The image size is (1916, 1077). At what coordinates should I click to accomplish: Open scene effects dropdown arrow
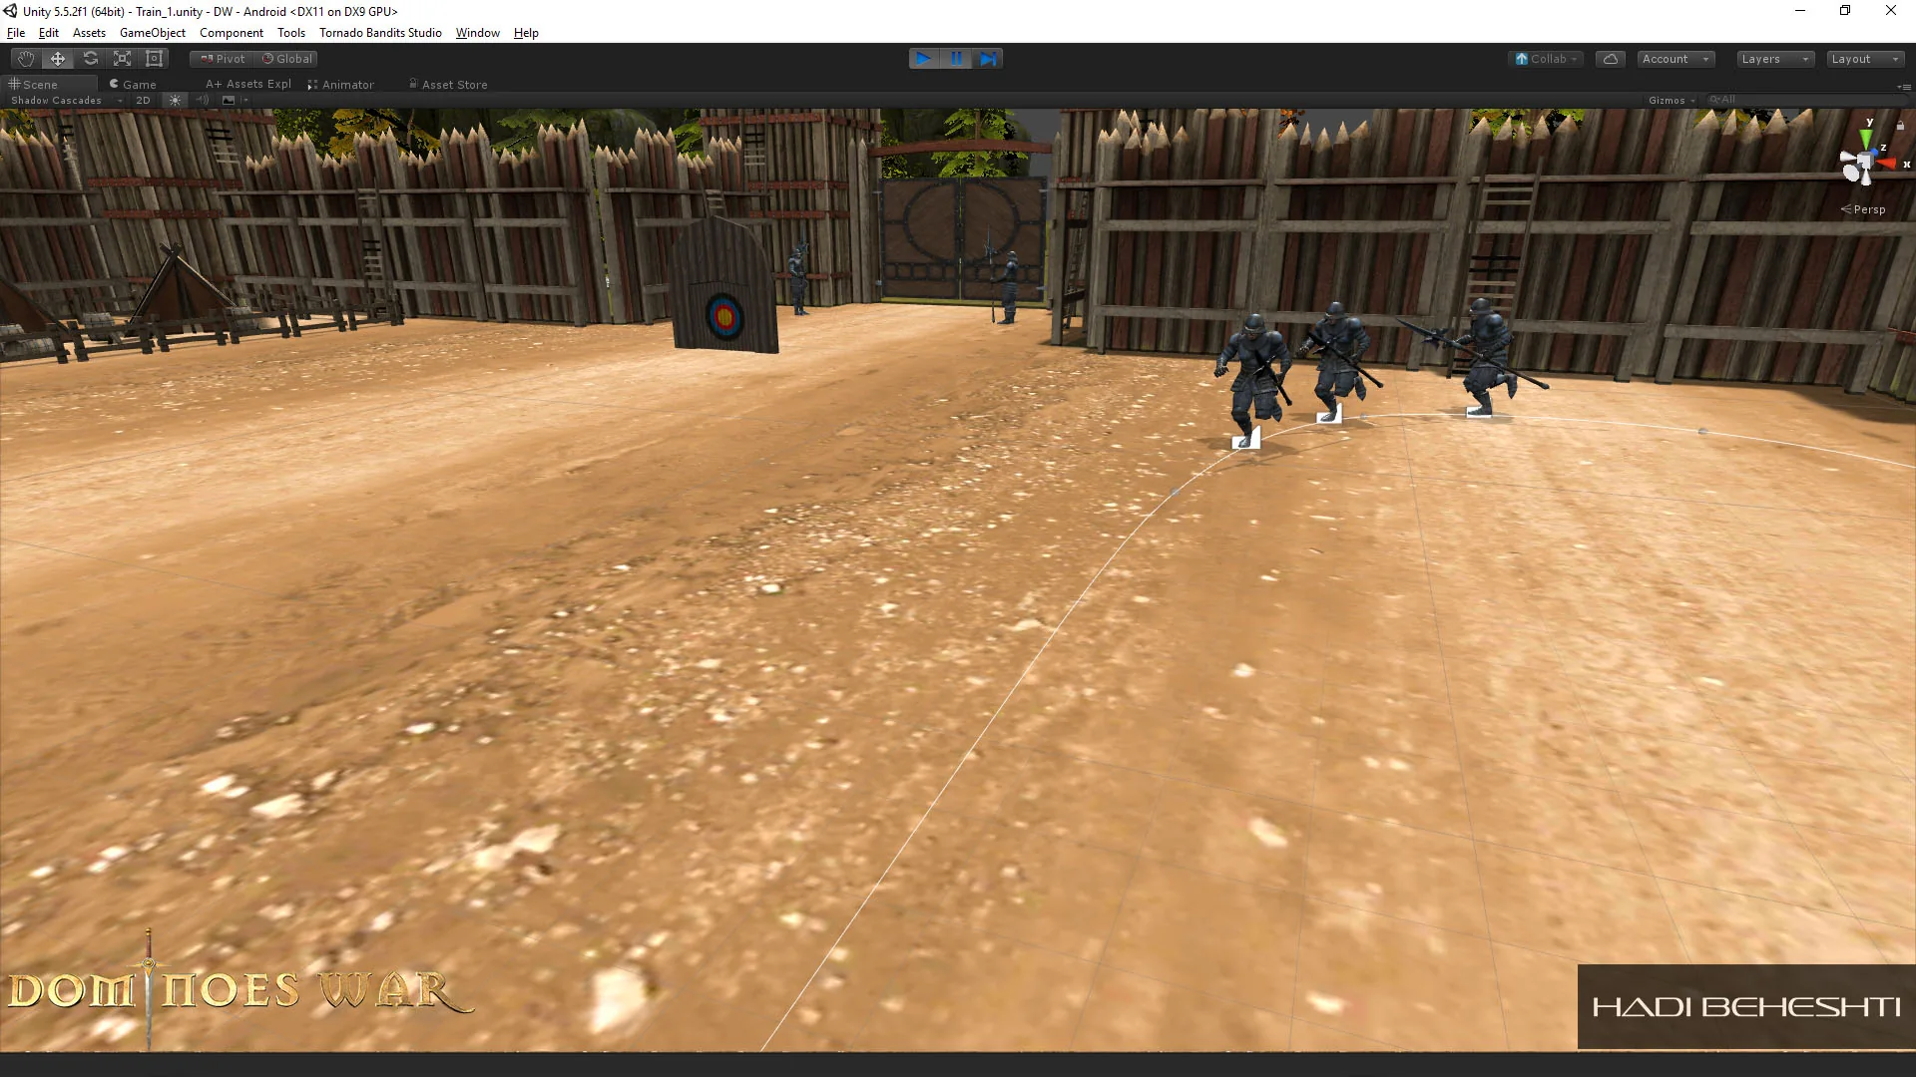click(245, 101)
